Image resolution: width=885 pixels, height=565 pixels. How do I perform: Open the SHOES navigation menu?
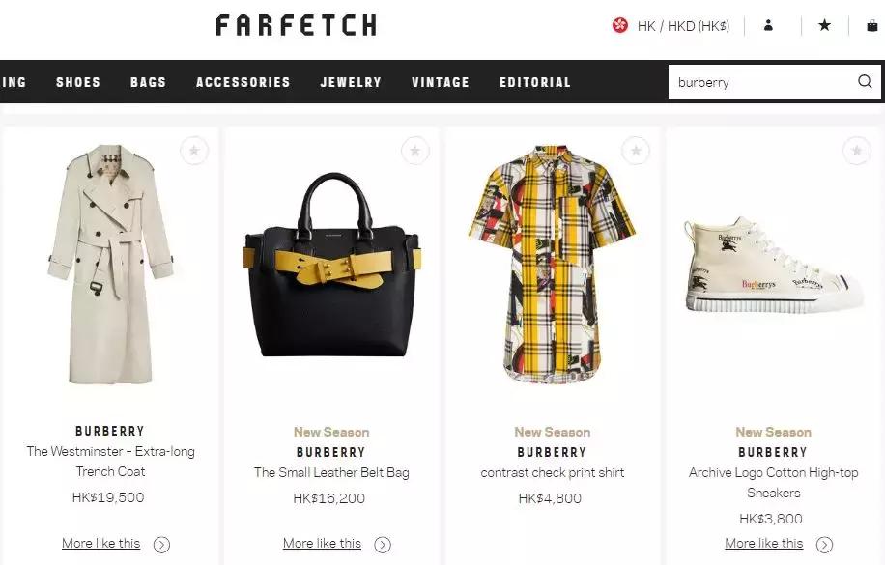coord(78,82)
